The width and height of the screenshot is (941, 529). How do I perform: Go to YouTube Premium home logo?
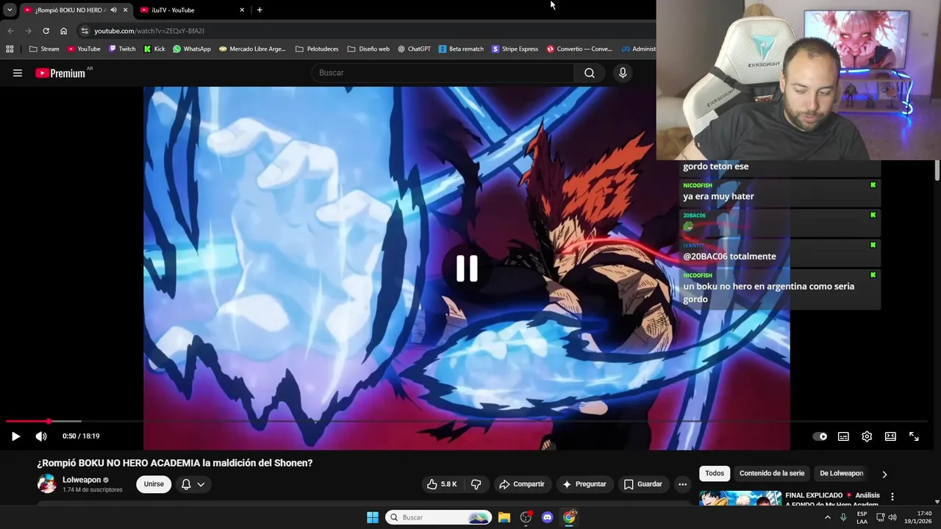pyautogui.click(x=61, y=73)
